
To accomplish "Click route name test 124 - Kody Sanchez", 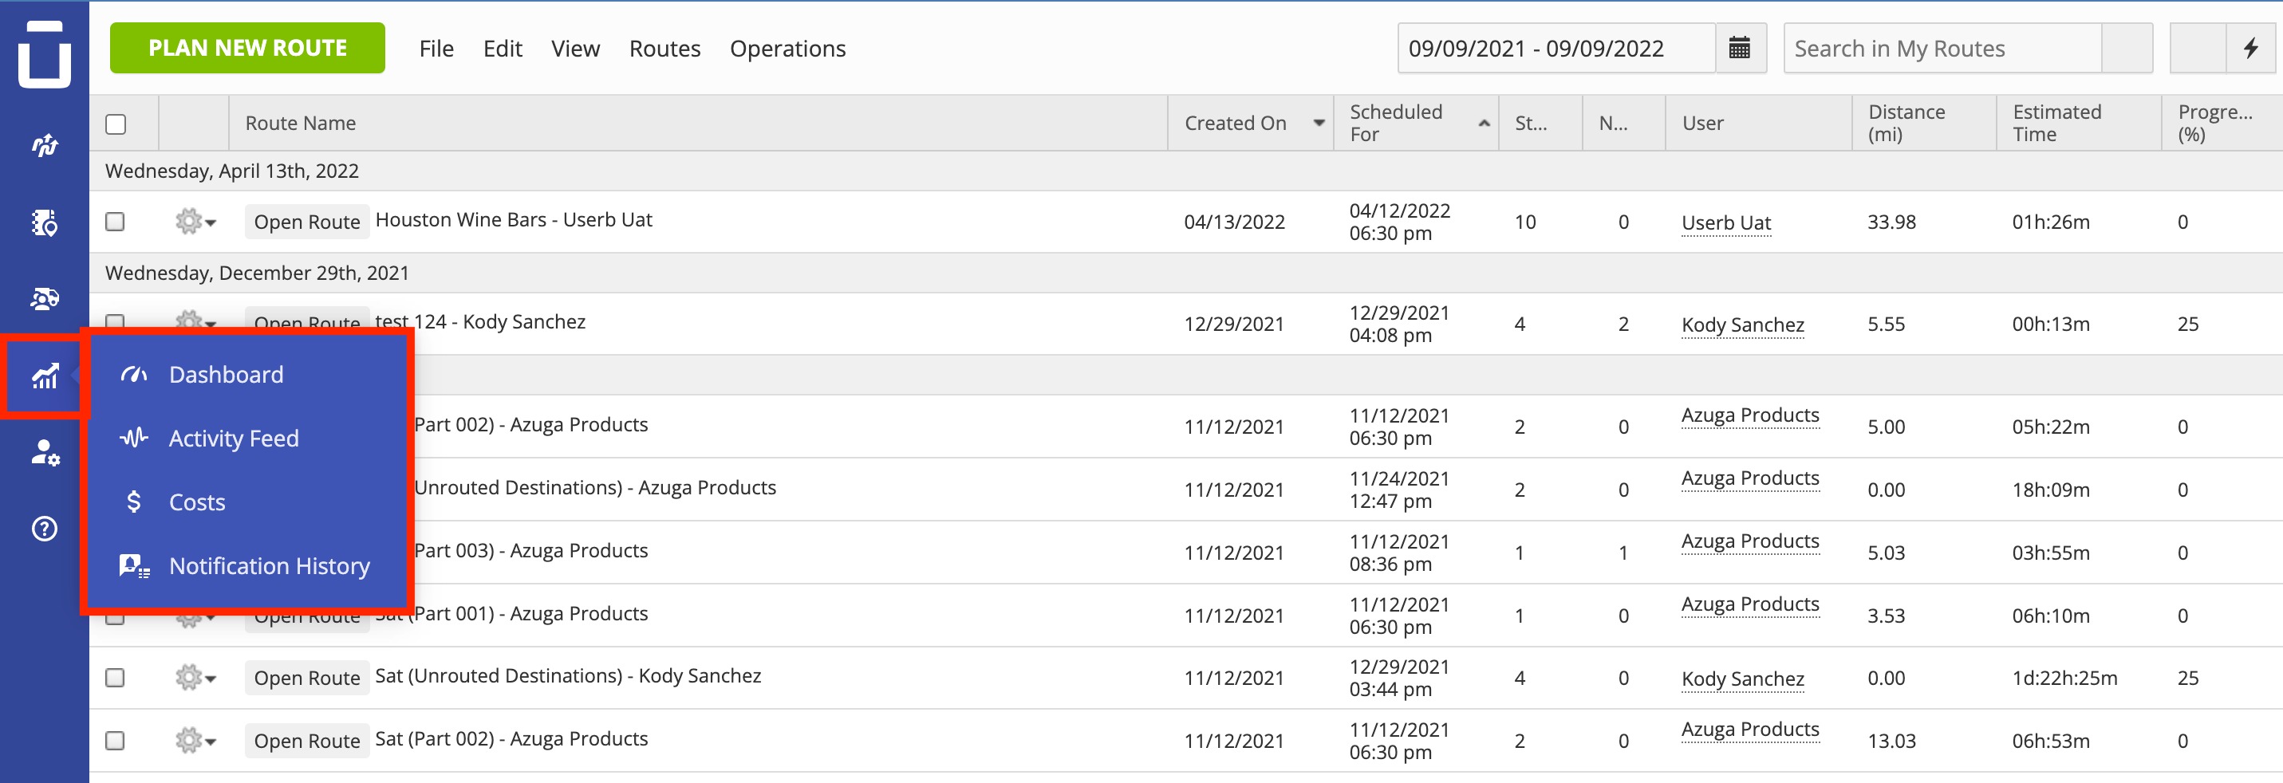I will pyautogui.click(x=480, y=321).
